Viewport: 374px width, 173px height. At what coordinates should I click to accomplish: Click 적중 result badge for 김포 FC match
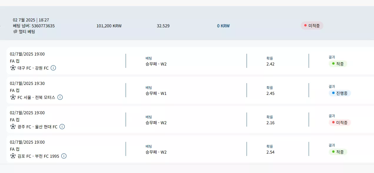click(338, 152)
